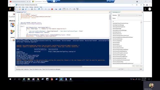Show script pane maximized layout icon
The width and height of the screenshot is (160, 90).
point(70,9)
